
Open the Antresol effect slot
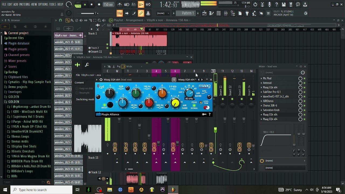[x=267, y=83]
